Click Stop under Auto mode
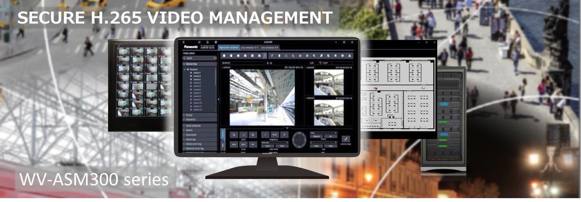 pos(282,146)
